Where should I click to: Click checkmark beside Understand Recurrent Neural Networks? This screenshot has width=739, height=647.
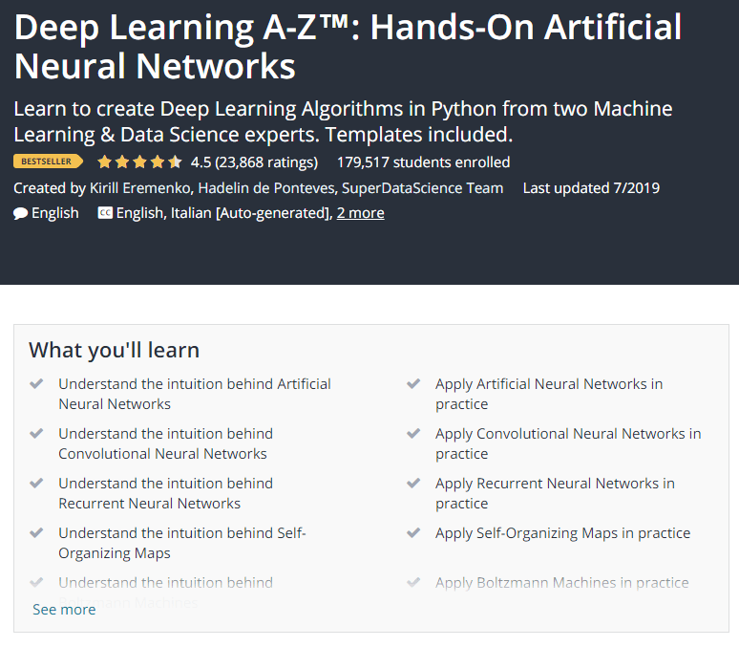pyautogui.click(x=36, y=484)
